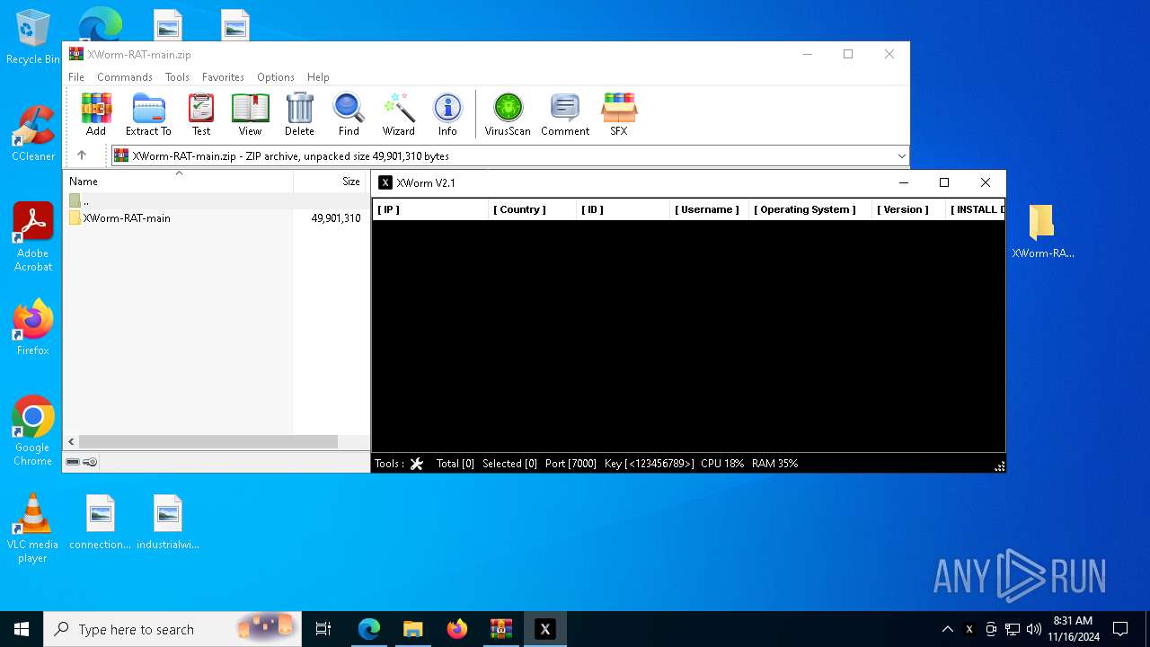Screen dimensions: 1150x647
Task: Open XWorm Tools star icon
Action: tap(416, 464)
